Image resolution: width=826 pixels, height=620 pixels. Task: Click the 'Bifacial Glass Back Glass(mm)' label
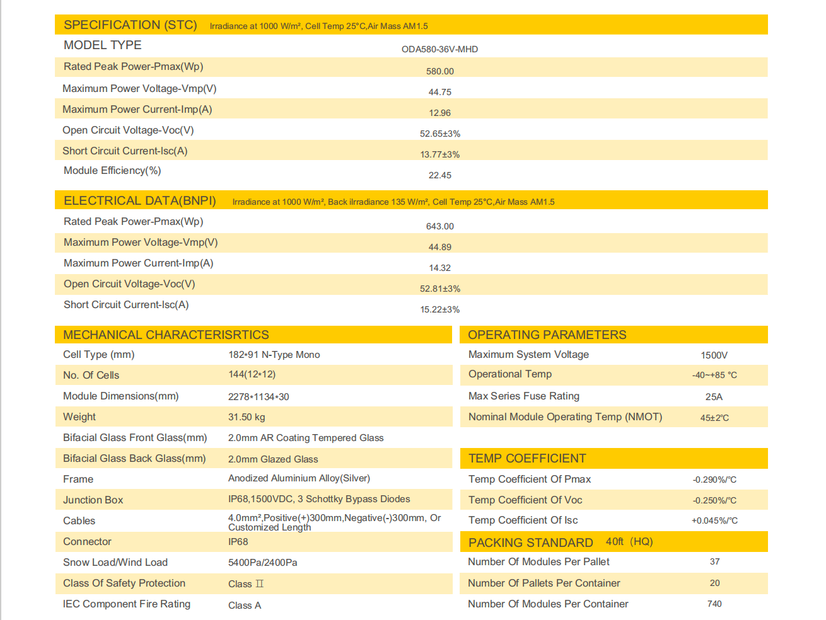(x=134, y=459)
